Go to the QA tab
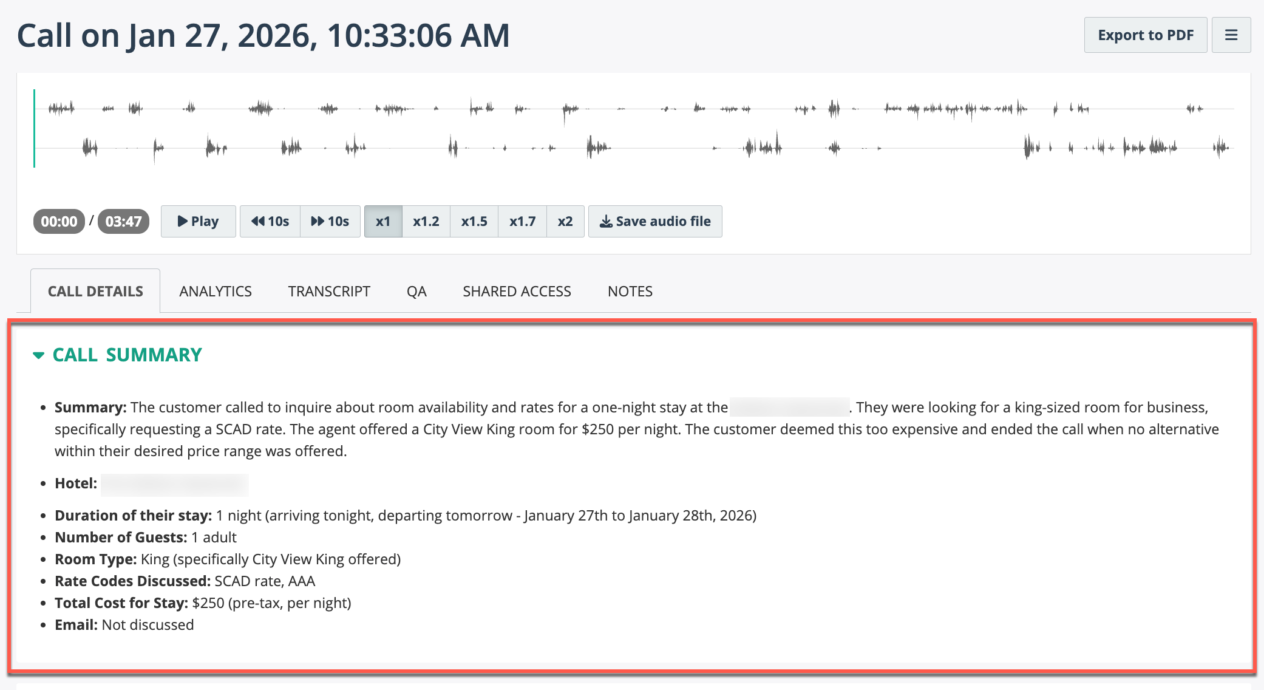 416,292
